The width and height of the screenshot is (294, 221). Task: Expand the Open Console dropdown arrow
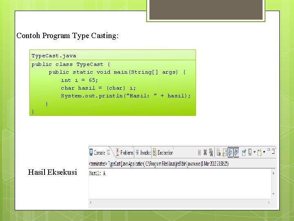coord(264,152)
